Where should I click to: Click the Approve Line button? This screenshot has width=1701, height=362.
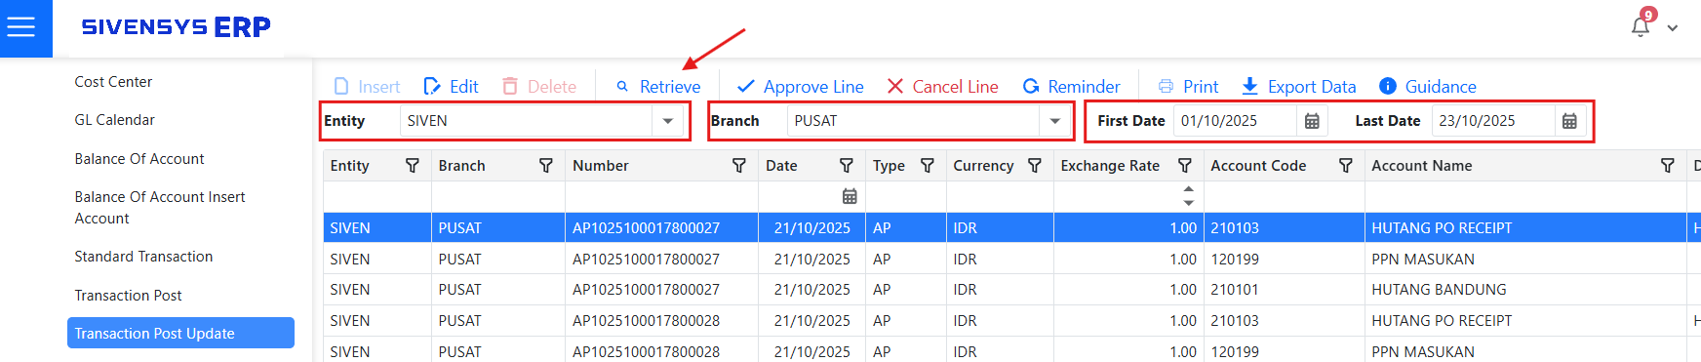click(x=800, y=87)
